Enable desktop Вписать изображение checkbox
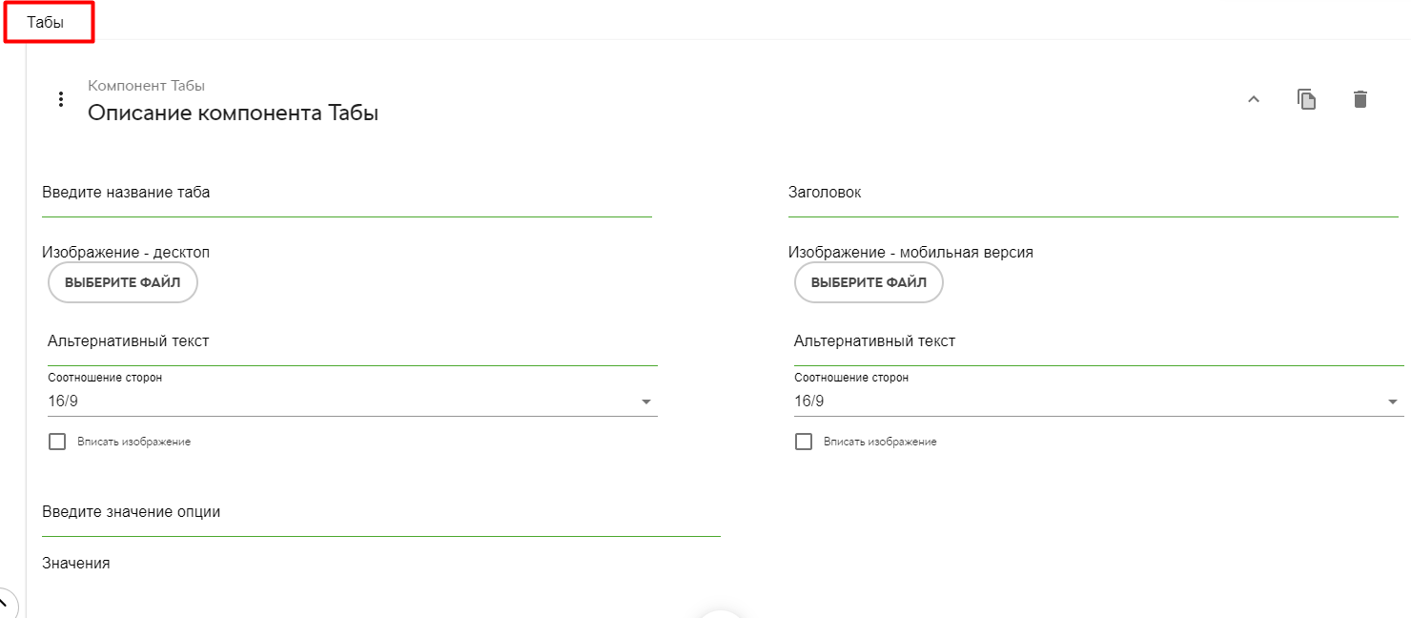The height and width of the screenshot is (618, 1411). click(x=57, y=442)
